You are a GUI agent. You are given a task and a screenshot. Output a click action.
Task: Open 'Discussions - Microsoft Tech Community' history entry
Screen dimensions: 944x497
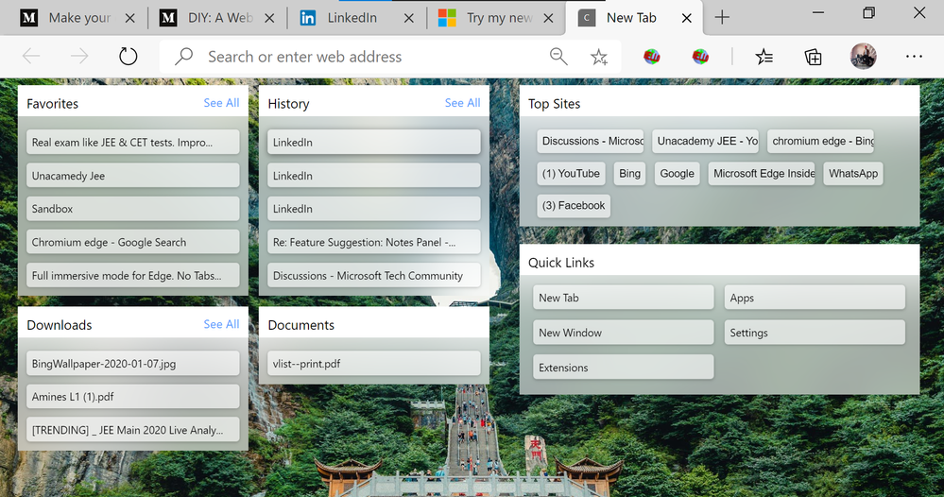[374, 276]
